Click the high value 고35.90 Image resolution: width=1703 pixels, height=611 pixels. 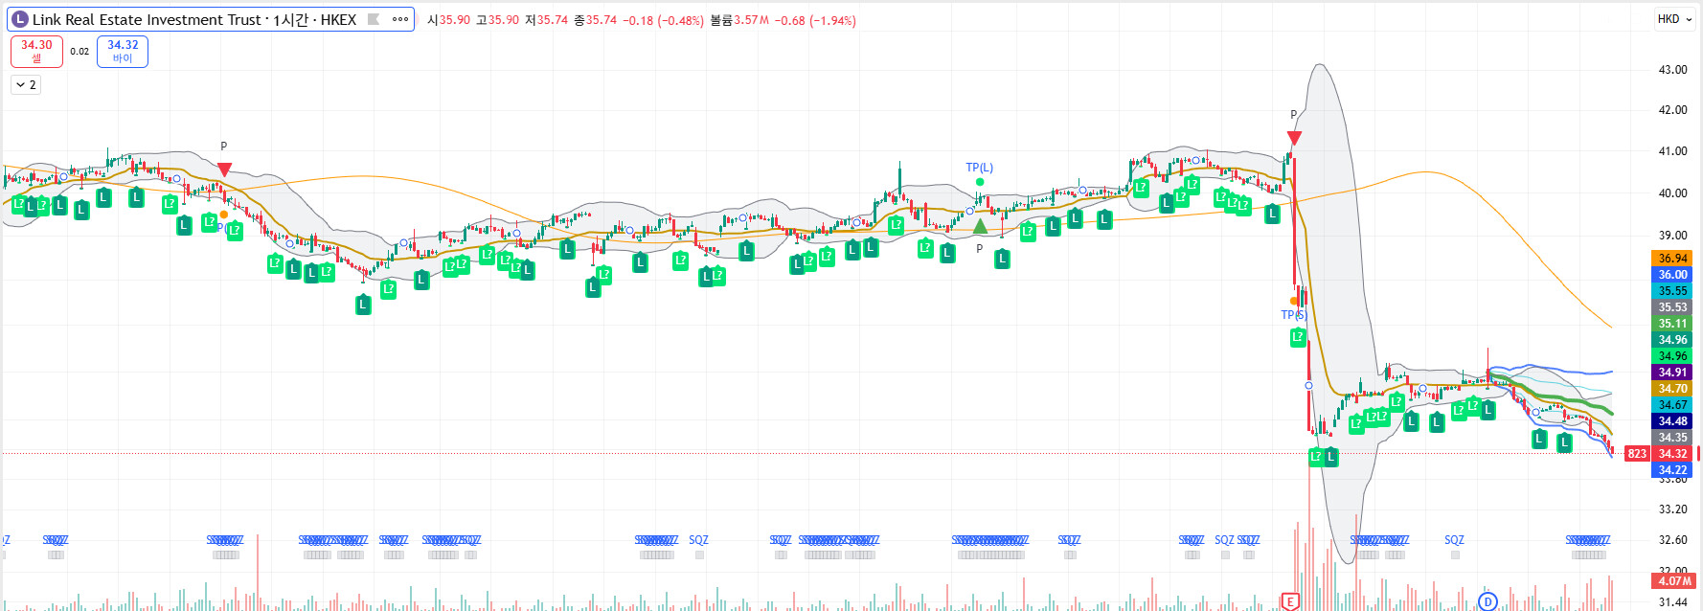click(x=497, y=20)
